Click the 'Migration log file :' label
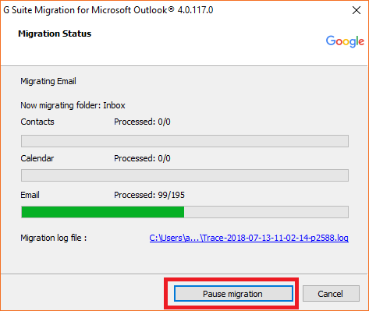369x311 pixels. 54,238
